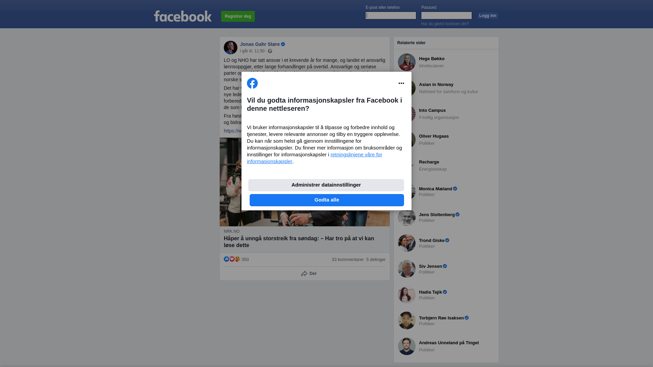The width and height of the screenshot is (653, 367).
Task: Click the verified badge next to Jonas Gahr Støre
Action: [x=283, y=44]
